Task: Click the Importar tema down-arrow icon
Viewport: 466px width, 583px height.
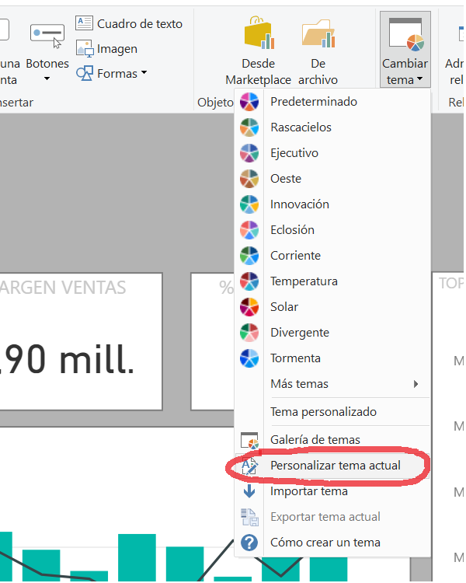Action: click(x=249, y=491)
